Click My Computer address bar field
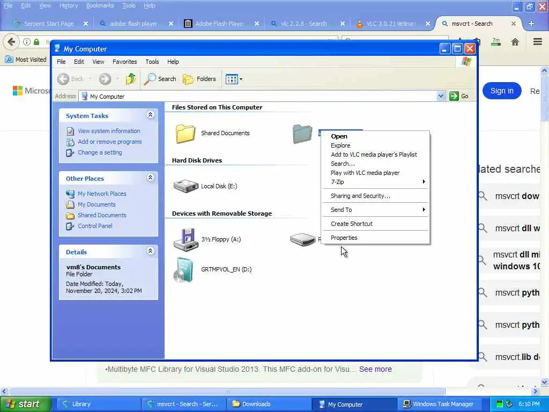Screen dimensions: 549x412 (x=258, y=96)
